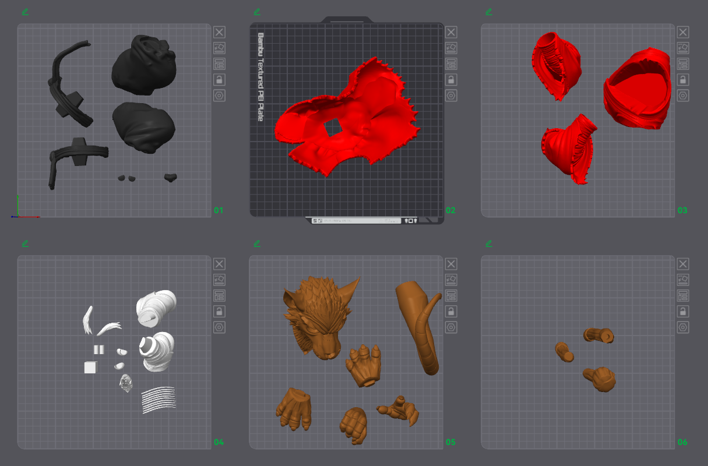Remove plate 03 with its X icon
Image resolution: width=708 pixels, height=466 pixels.
(x=683, y=32)
